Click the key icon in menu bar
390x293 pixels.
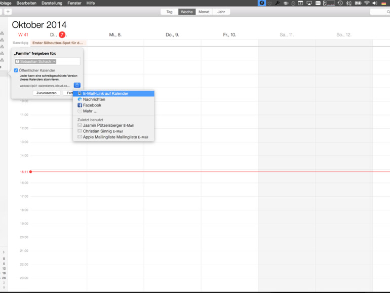pos(278,3)
